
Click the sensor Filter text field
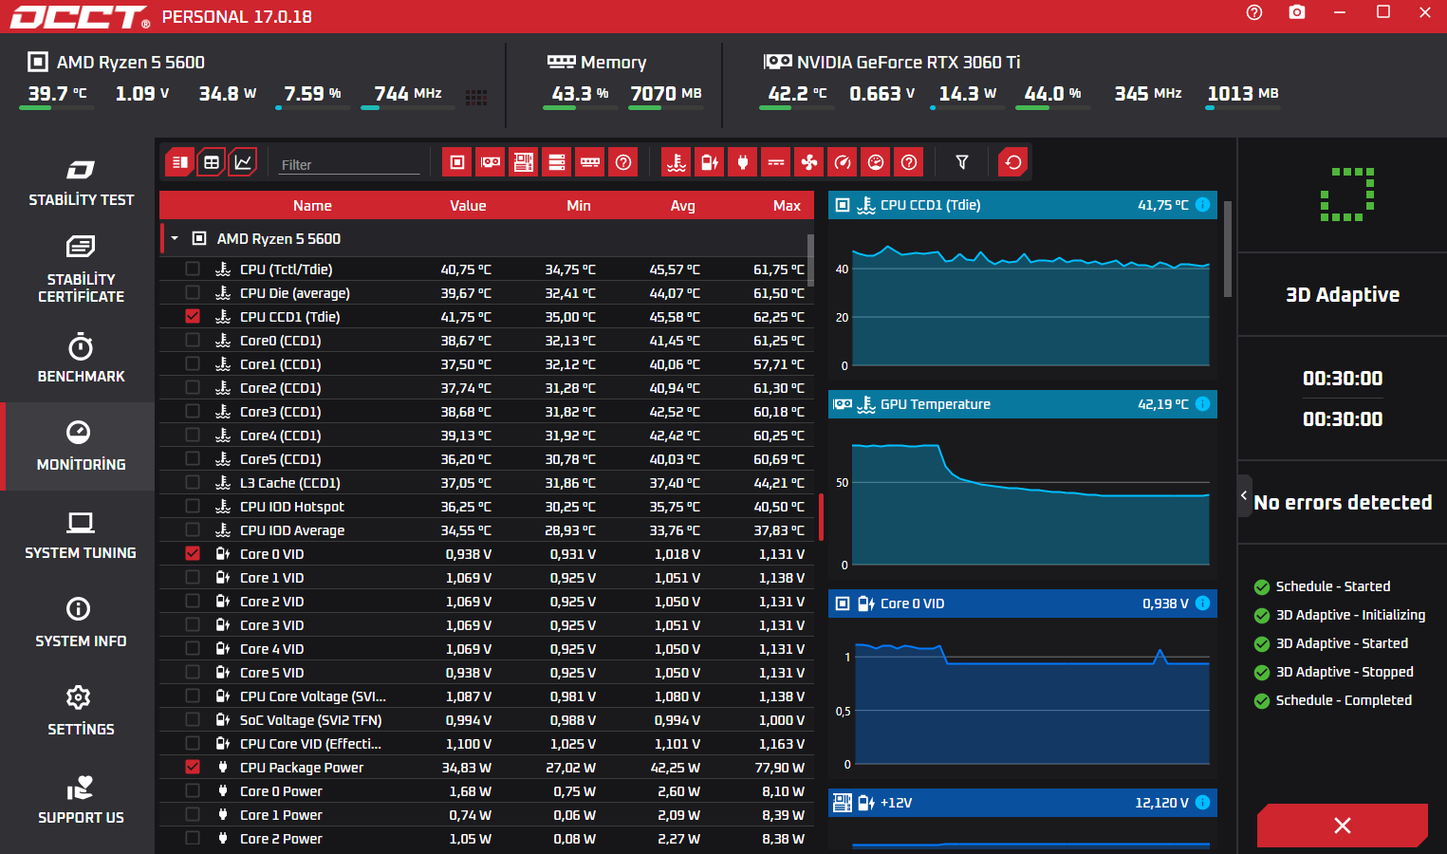coord(349,164)
